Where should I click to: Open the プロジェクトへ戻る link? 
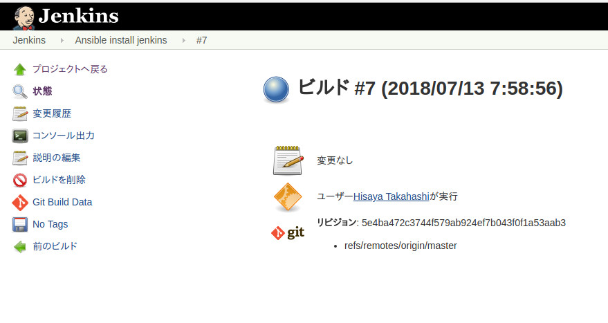click(70, 69)
